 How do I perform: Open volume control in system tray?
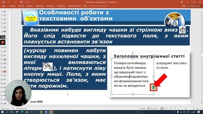(184, 112)
